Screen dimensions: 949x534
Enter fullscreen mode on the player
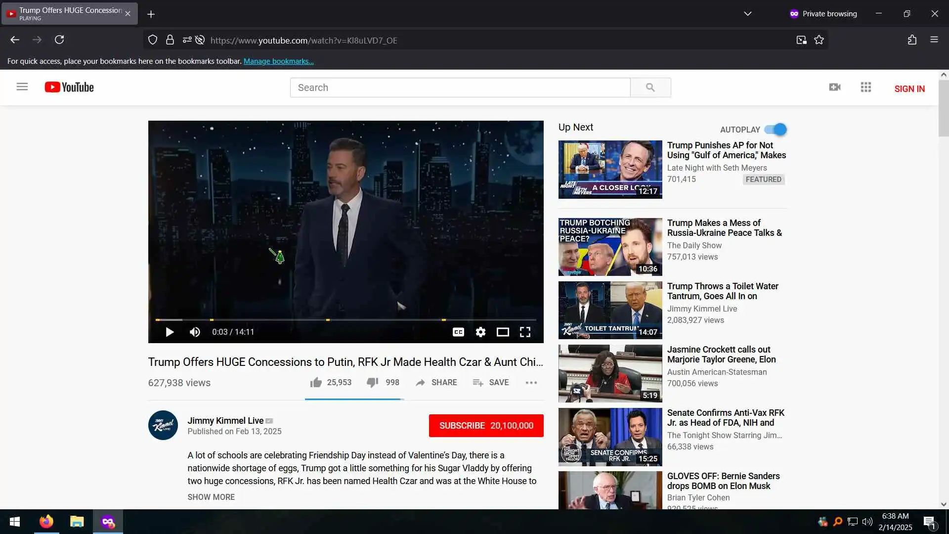tap(525, 332)
